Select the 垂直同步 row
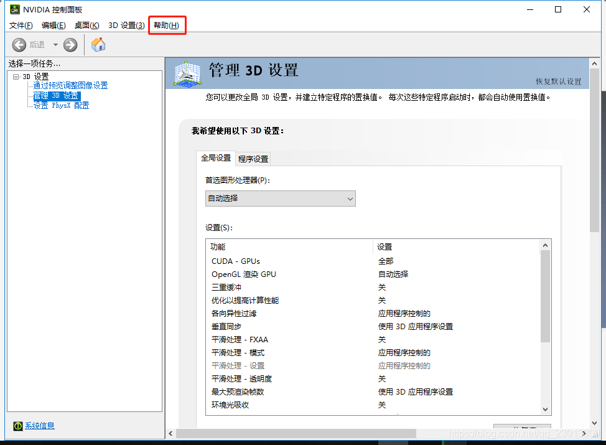Viewport: 606px width, 445px height. 373,327
